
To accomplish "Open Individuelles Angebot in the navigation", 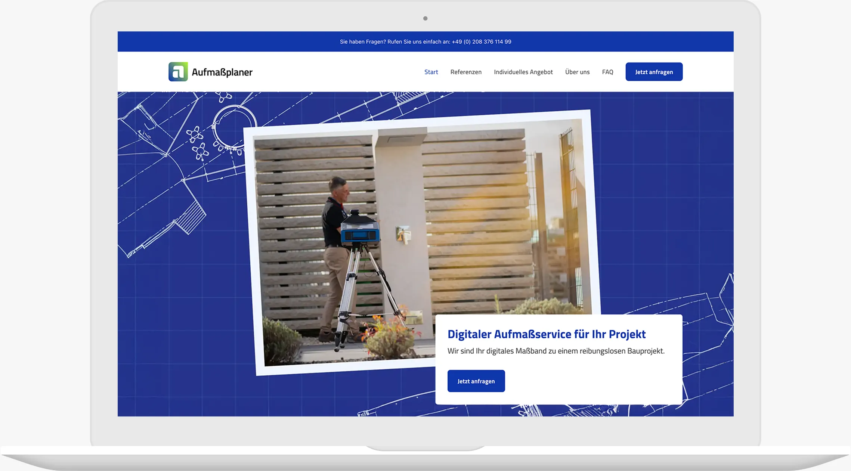I will coord(523,72).
